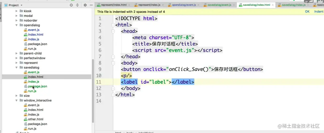Close the represent/index.js tab
The height and width of the screenshot is (133, 324).
(163, 5)
